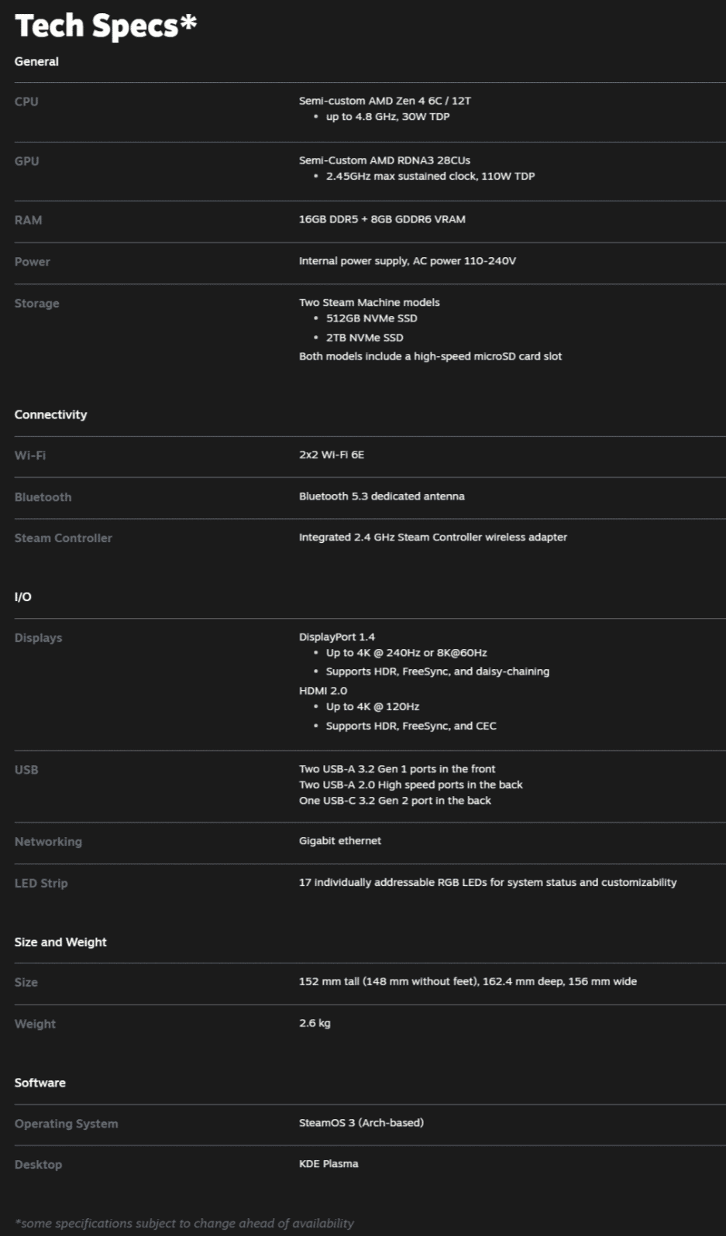The image size is (726, 1236).
Task: Click the KDE Plasma desktop text
Action: tap(329, 1164)
